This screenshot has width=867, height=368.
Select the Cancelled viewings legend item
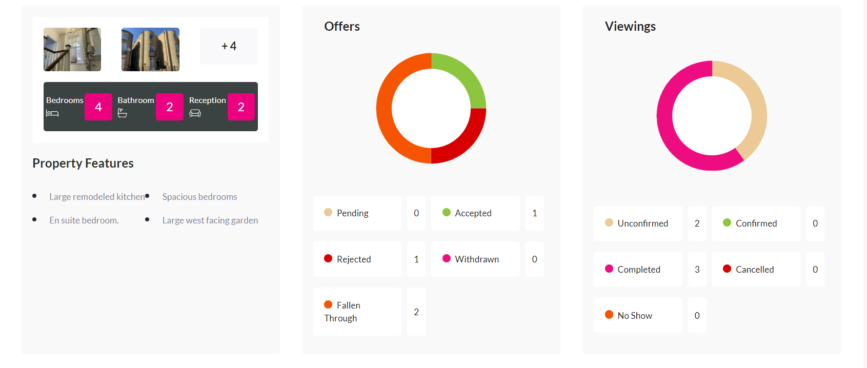(x=756, y=269)
